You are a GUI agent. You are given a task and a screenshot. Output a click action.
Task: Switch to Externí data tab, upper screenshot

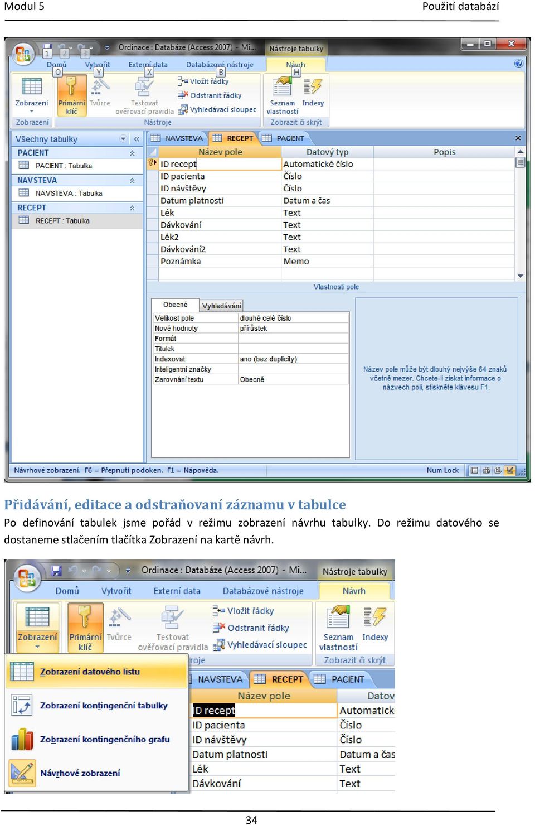pyautogui.click(x=148, y=65)
